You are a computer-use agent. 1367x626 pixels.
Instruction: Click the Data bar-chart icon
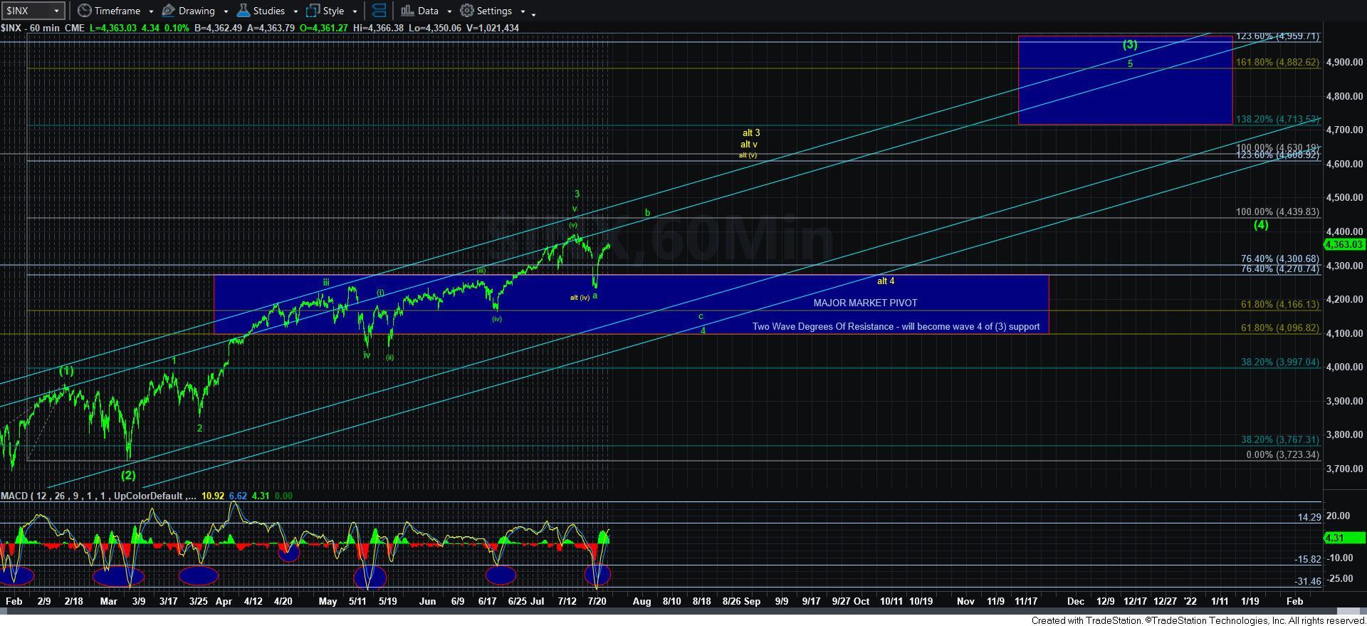(x=407, y=11)
